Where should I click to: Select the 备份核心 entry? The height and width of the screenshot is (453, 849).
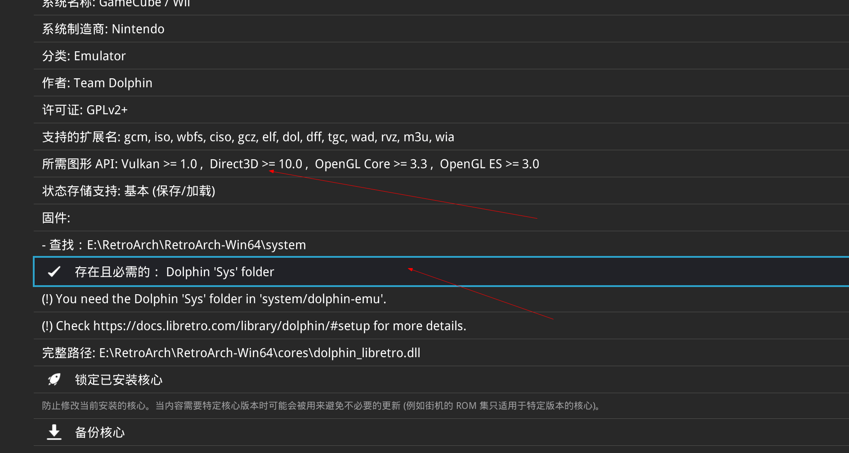click(x=441, y=432)
